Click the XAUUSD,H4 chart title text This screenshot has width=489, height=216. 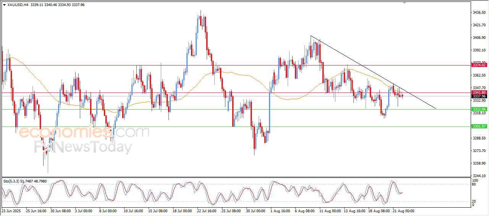[x=18, y=5]
